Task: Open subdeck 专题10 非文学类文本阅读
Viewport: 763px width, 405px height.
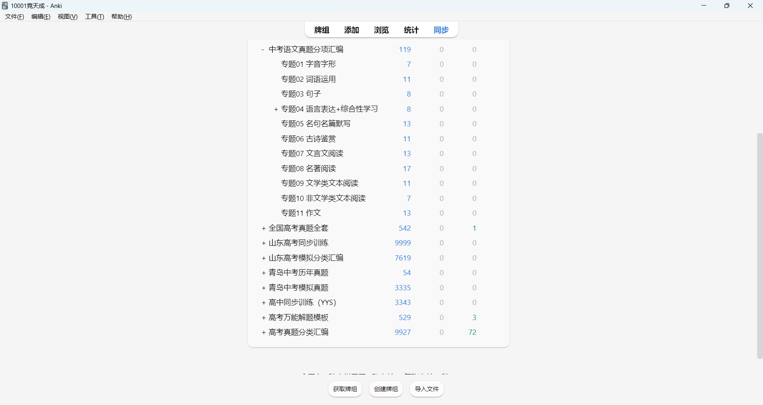Action: (323, 199)
